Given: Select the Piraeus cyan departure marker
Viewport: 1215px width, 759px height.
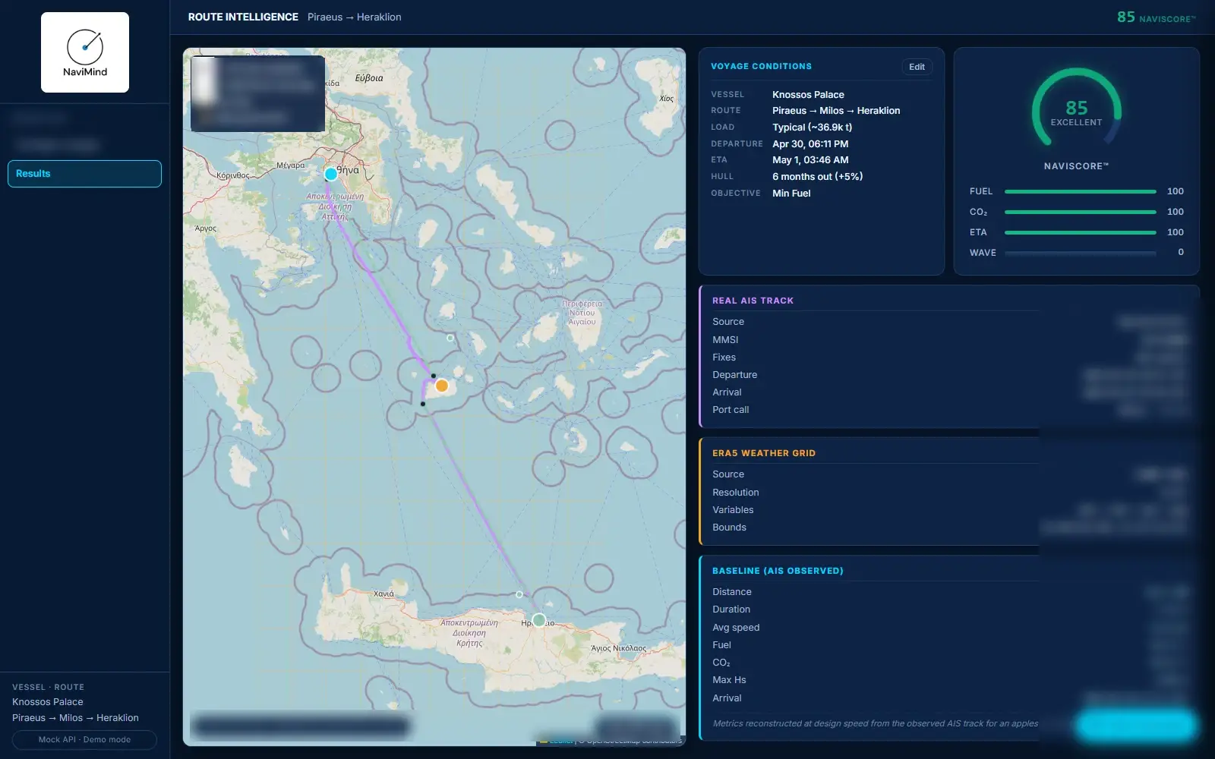Looking at the screenshot, I should click(x=331, y=175).
